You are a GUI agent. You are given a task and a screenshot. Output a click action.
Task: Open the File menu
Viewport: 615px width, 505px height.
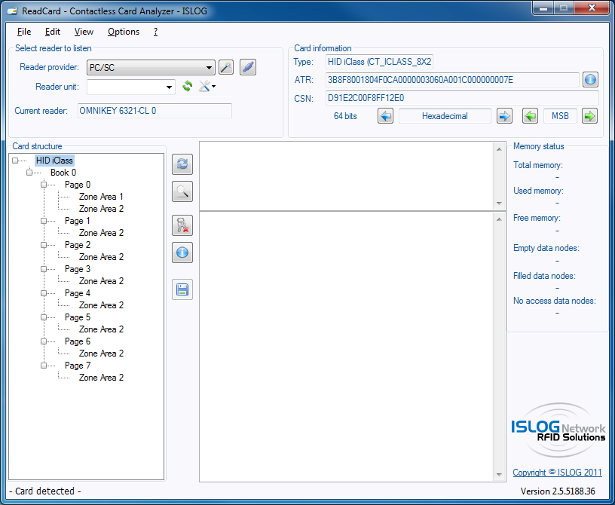coord(24,32)
